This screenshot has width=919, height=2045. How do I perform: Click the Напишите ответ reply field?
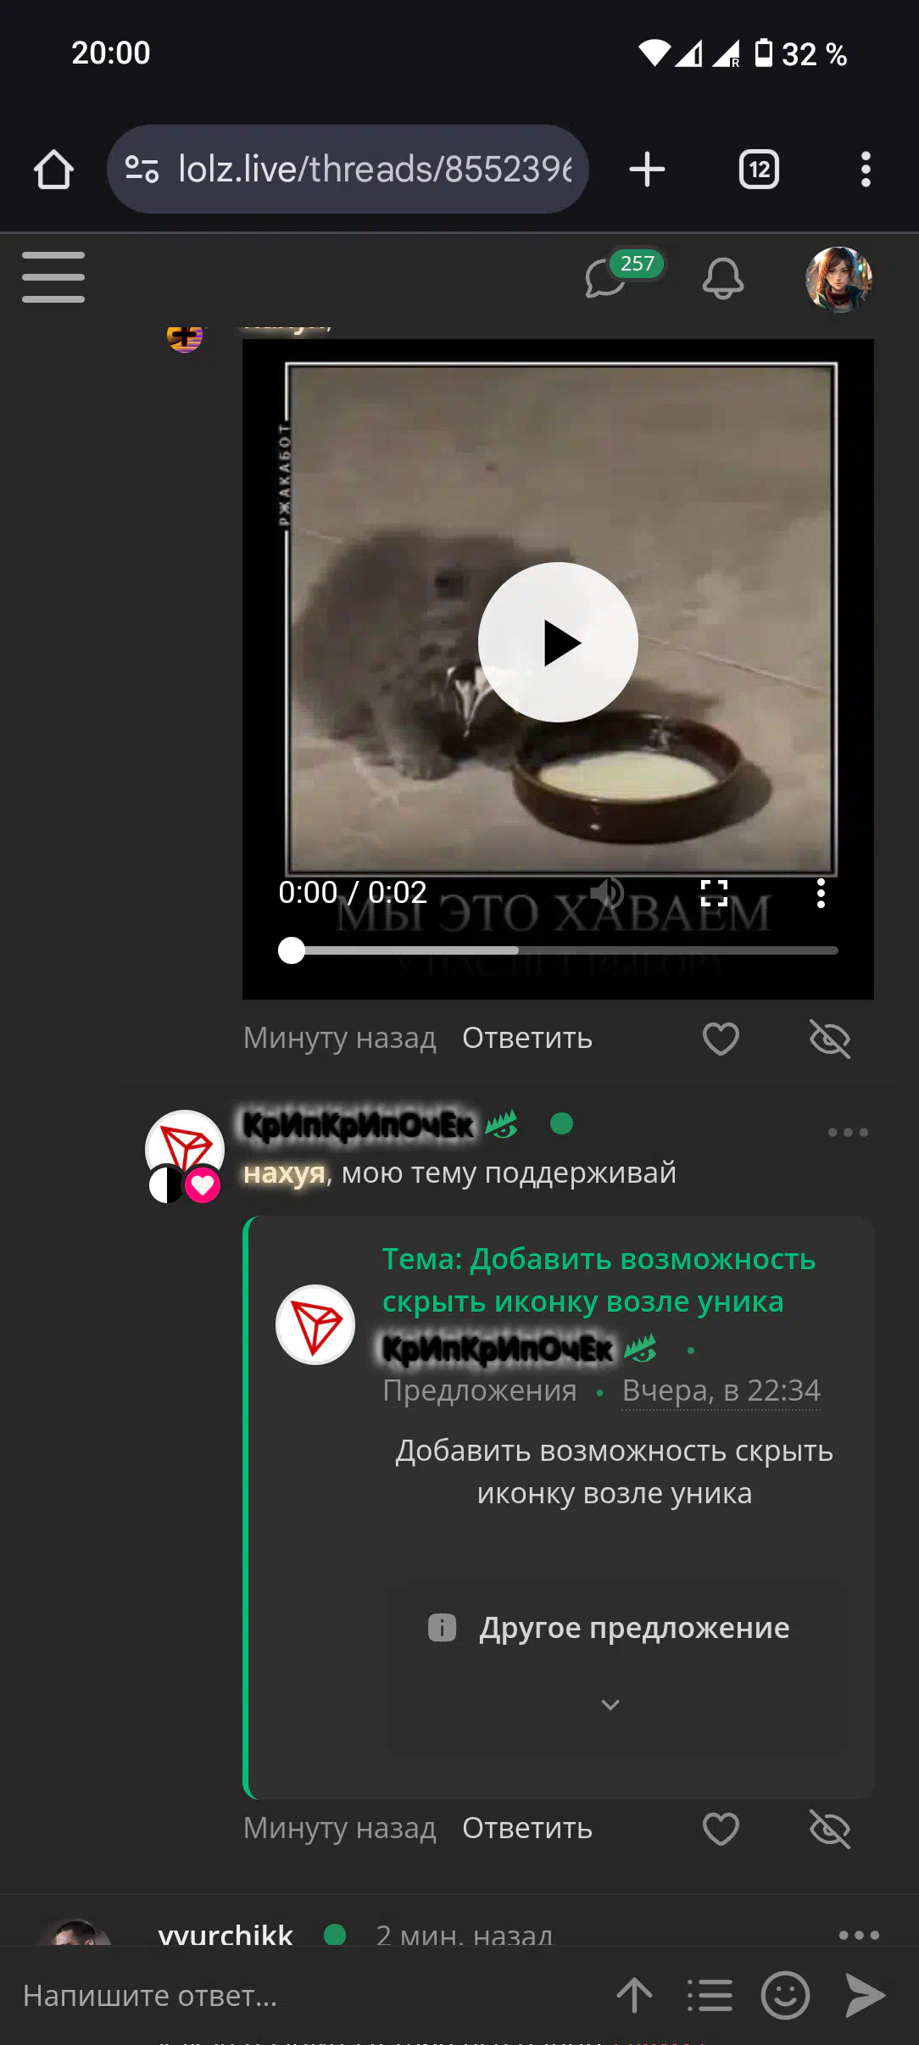click(305, 1995)
